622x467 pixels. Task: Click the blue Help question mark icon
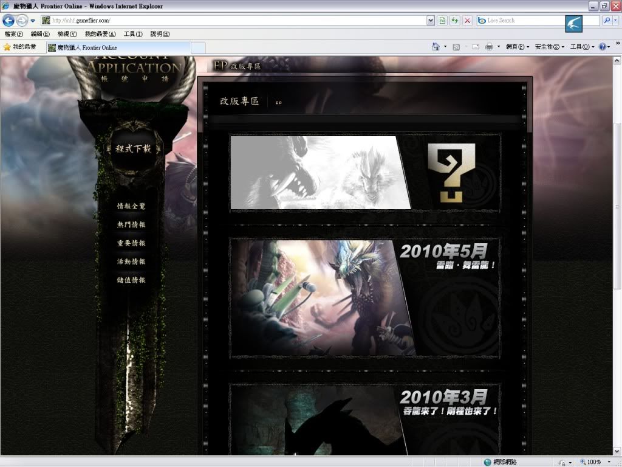coord(603,47)
